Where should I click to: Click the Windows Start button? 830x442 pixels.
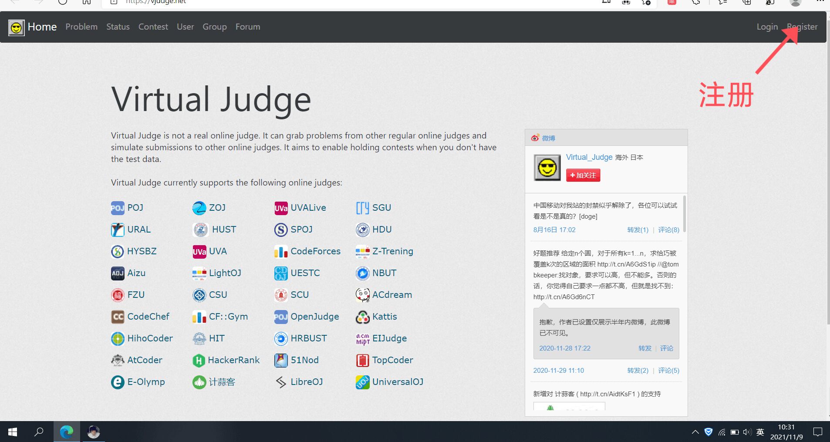12,432
